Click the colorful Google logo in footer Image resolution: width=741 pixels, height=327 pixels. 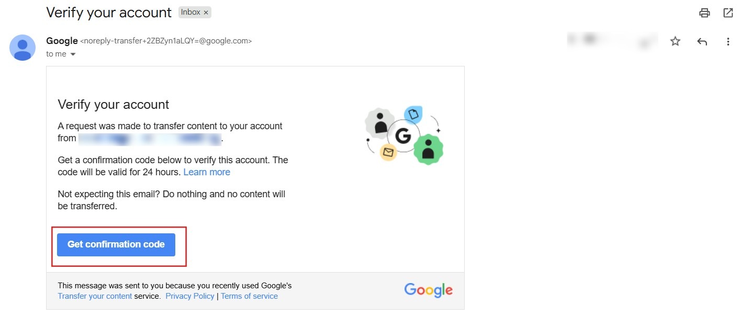[x=428, y=290]
